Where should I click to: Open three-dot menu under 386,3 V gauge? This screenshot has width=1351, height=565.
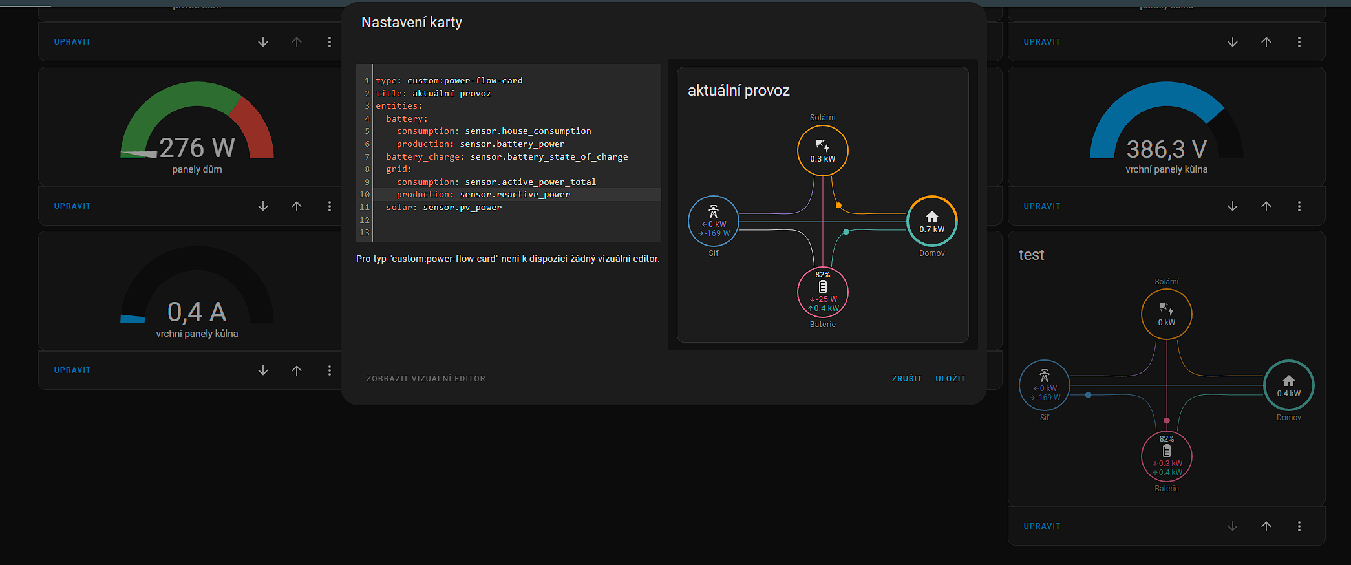click(x=1299, y=206)
